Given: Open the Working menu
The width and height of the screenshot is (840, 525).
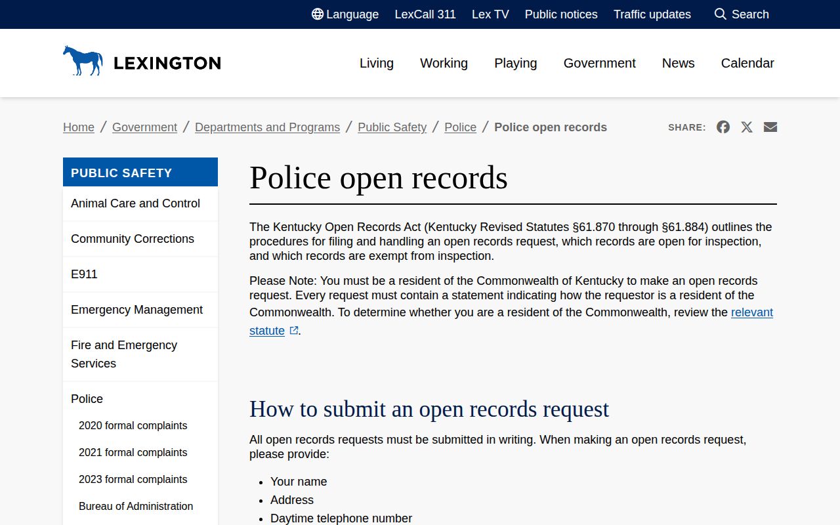Looking at the screenshot, I should tap(444, 63).
